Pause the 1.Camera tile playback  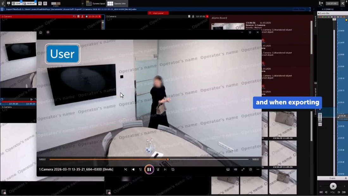click(87, 16)
